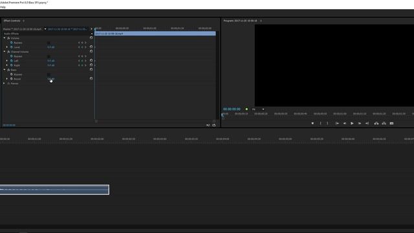Click the Effect Controls bottom timecode
Image resolution: width=414 pixels, height=233 pixels.
pyautogui.click(x=9, y=125)
